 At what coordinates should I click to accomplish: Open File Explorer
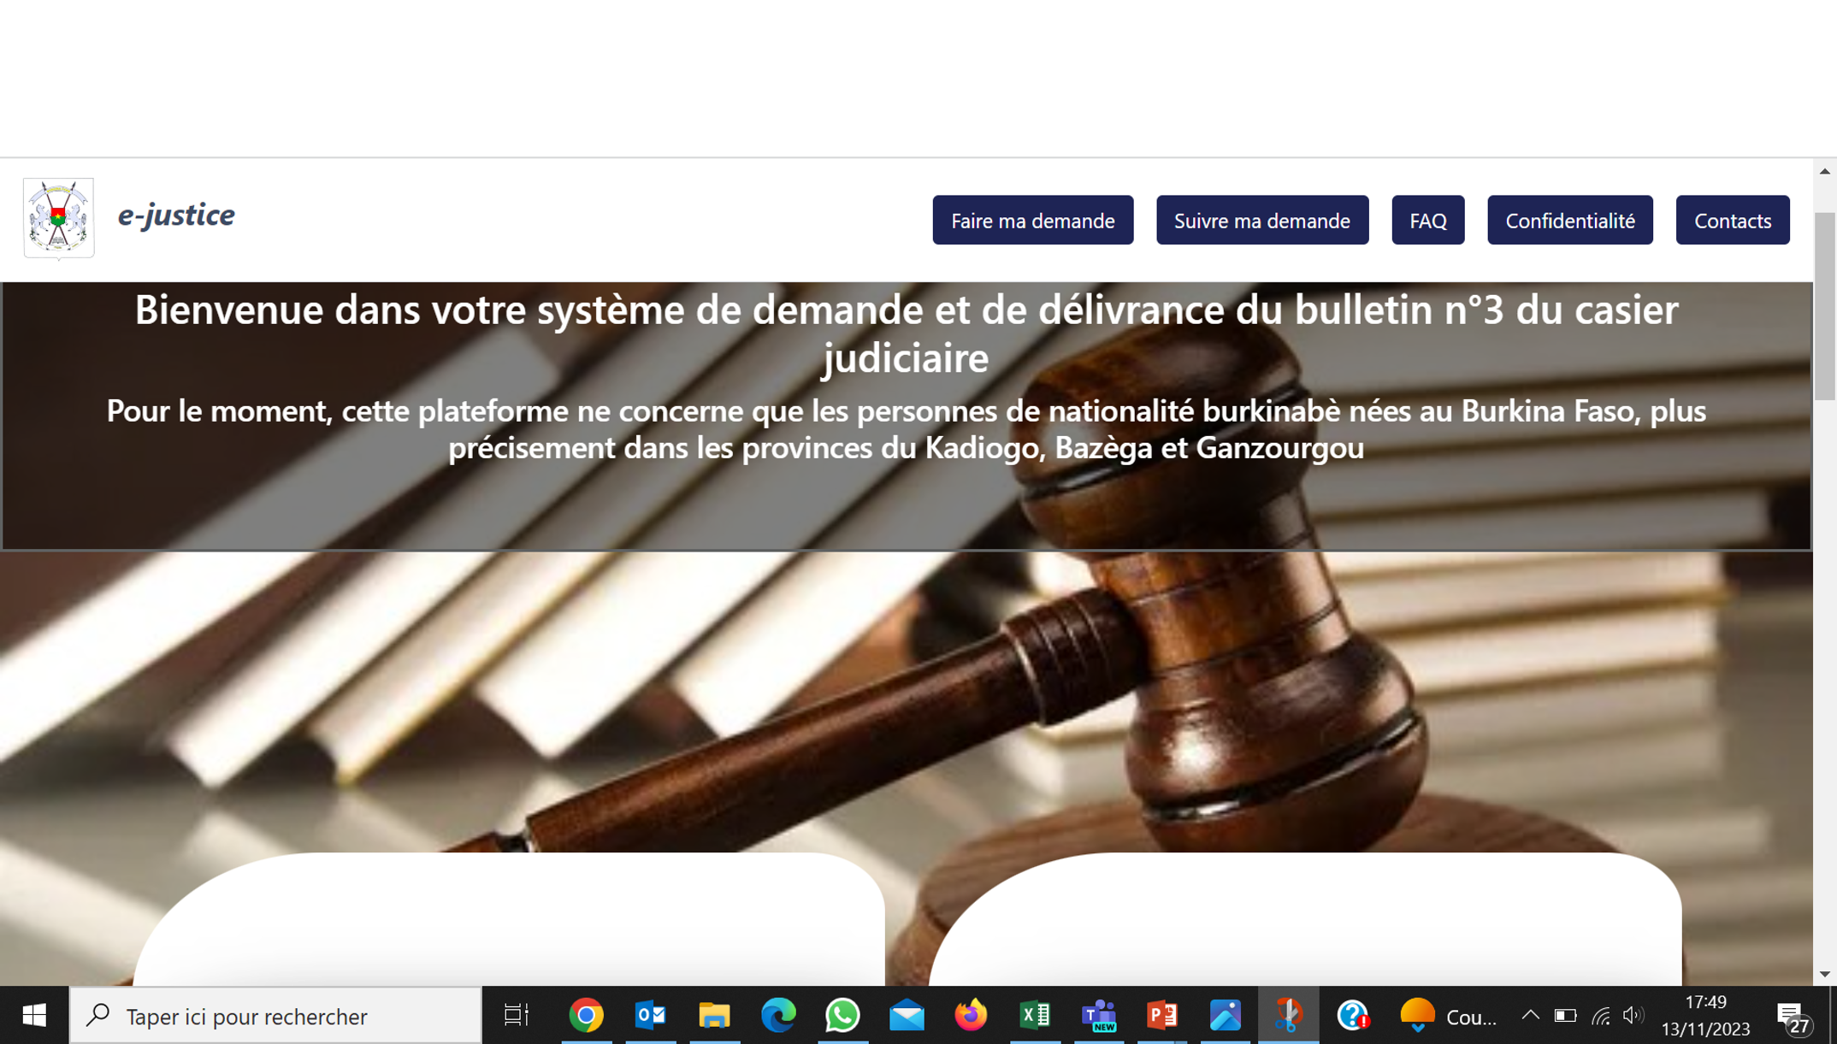click(x=715, y=1017)
